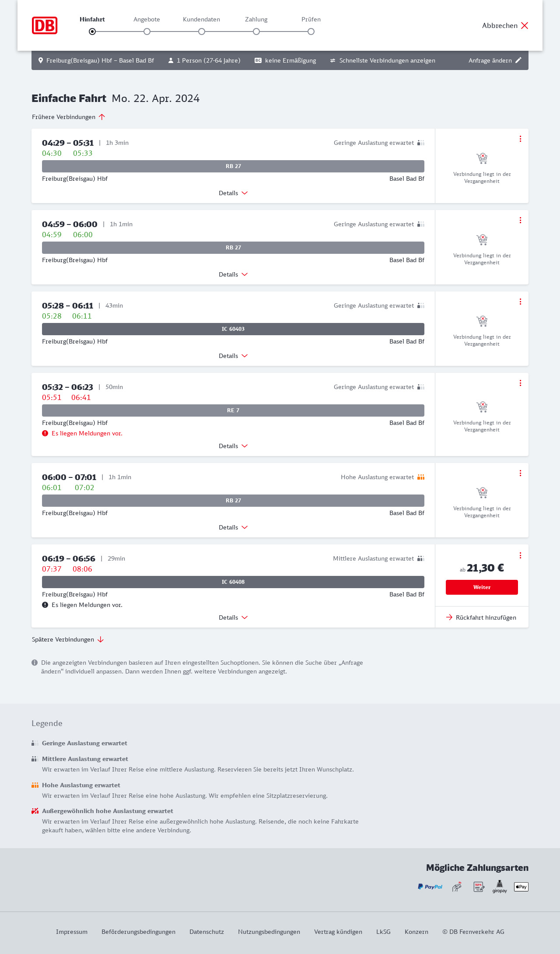Go to the Prüfen step label

pos(311,19)
